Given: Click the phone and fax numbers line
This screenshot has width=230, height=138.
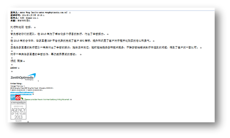Looking at the screenshot, I should pos(26,90).
